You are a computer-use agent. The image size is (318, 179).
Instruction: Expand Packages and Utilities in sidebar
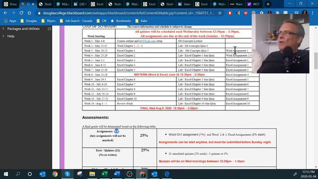[x=23, y=29]
